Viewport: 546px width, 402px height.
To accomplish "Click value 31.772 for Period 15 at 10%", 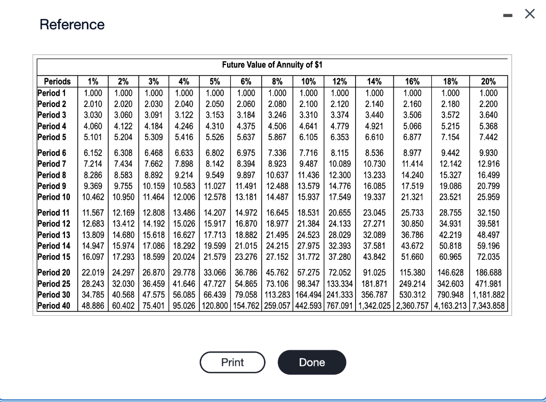I will 308,255.
